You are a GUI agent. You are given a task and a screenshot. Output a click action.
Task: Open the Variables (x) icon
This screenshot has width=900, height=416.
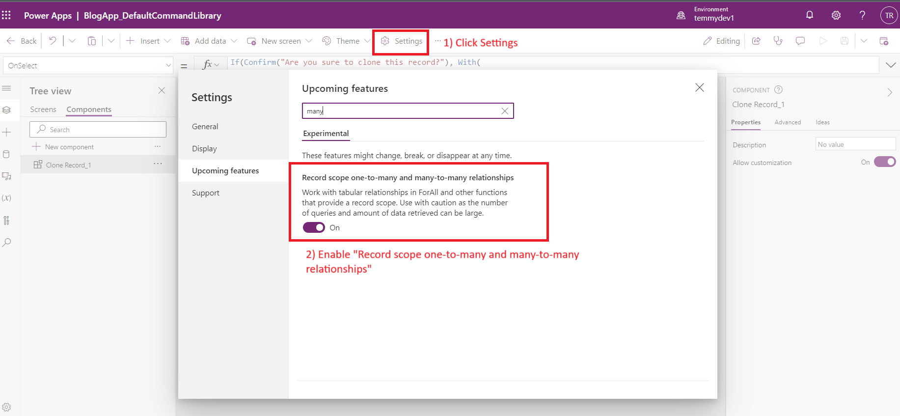(6, 198)
